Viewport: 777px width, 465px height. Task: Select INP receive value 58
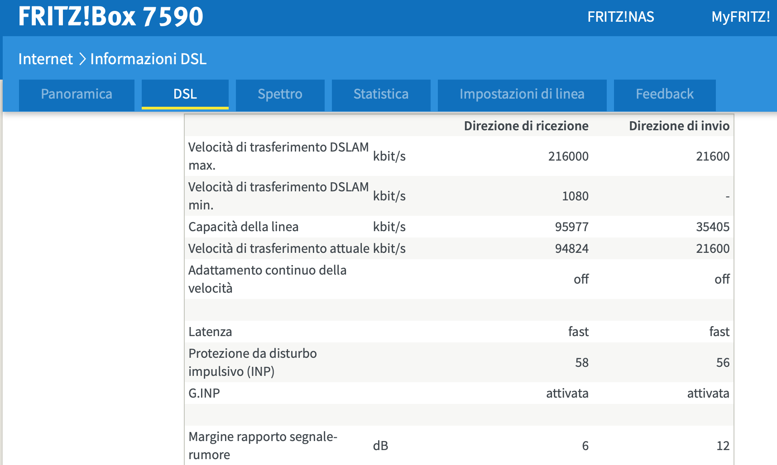click(582, 363)
